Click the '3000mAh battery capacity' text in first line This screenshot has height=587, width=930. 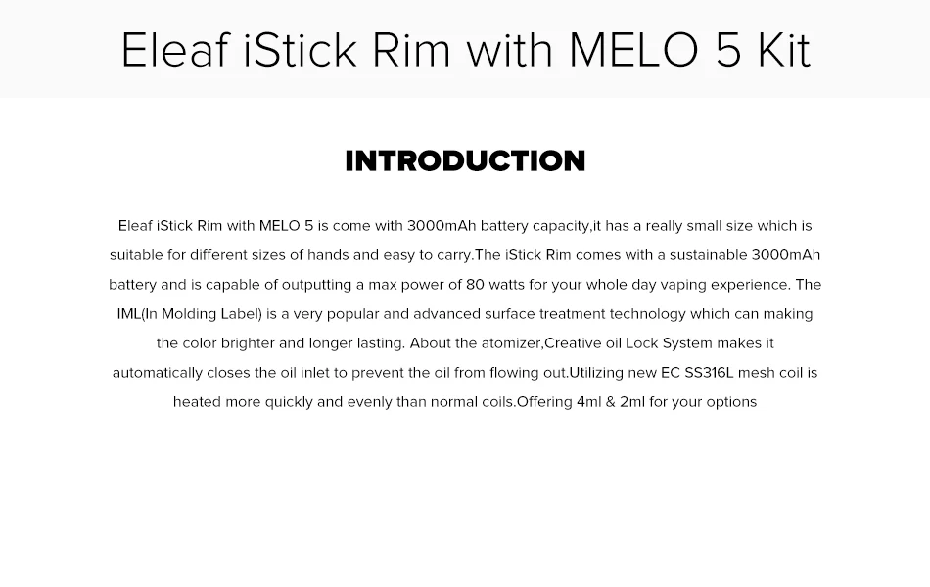coord(498,226)
